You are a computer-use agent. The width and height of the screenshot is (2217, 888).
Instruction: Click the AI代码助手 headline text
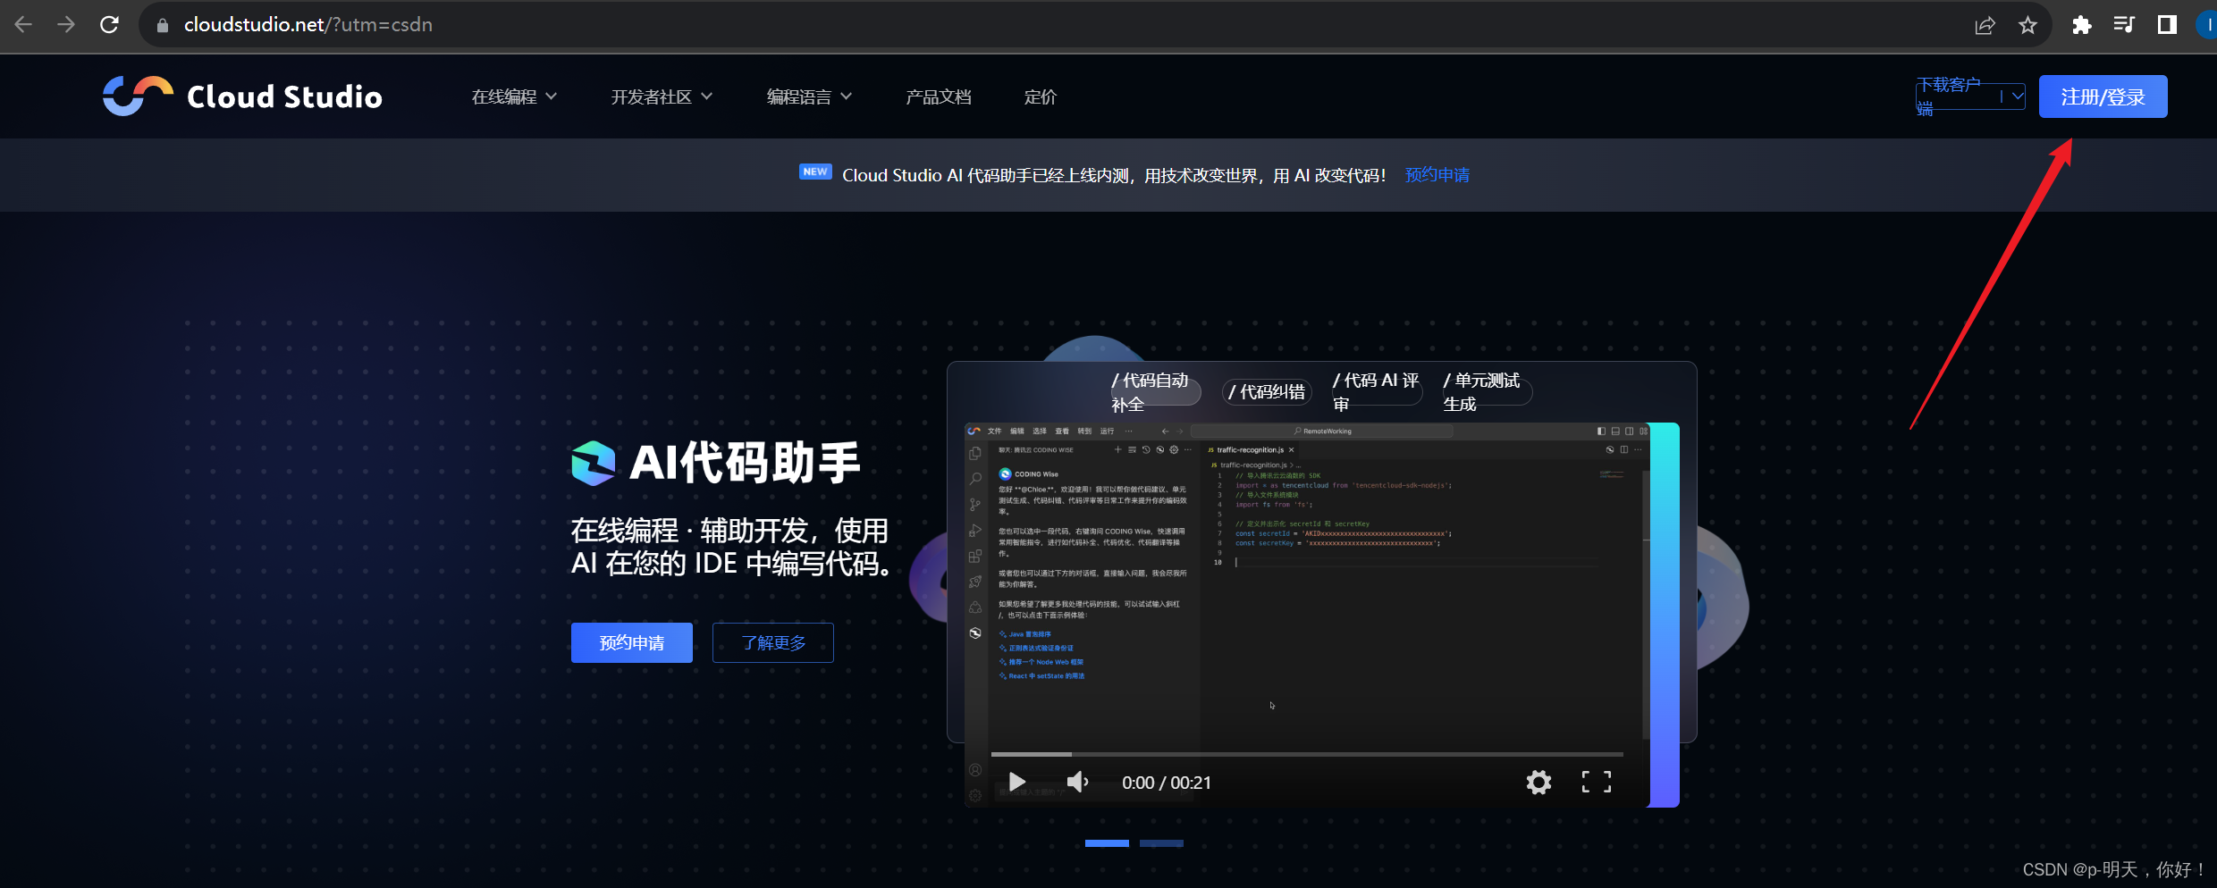pos(744,463)
